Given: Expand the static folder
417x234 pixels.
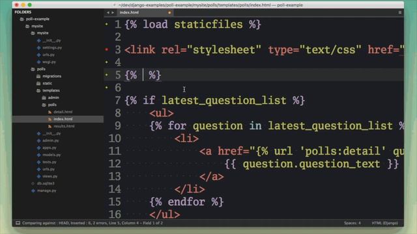Looking at the screenshot, I should tap(38, 83).
